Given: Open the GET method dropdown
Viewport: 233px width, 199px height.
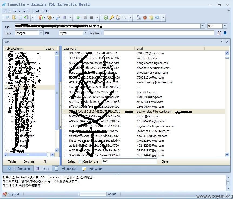Looking at the screenshot, I should (225, 26).
